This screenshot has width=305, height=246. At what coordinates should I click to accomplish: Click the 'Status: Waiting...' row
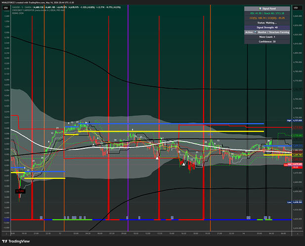tap(267, 23)
